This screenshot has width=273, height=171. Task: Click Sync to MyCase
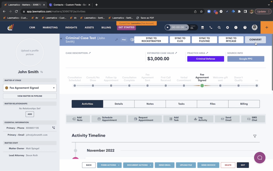tap(231, 40)
